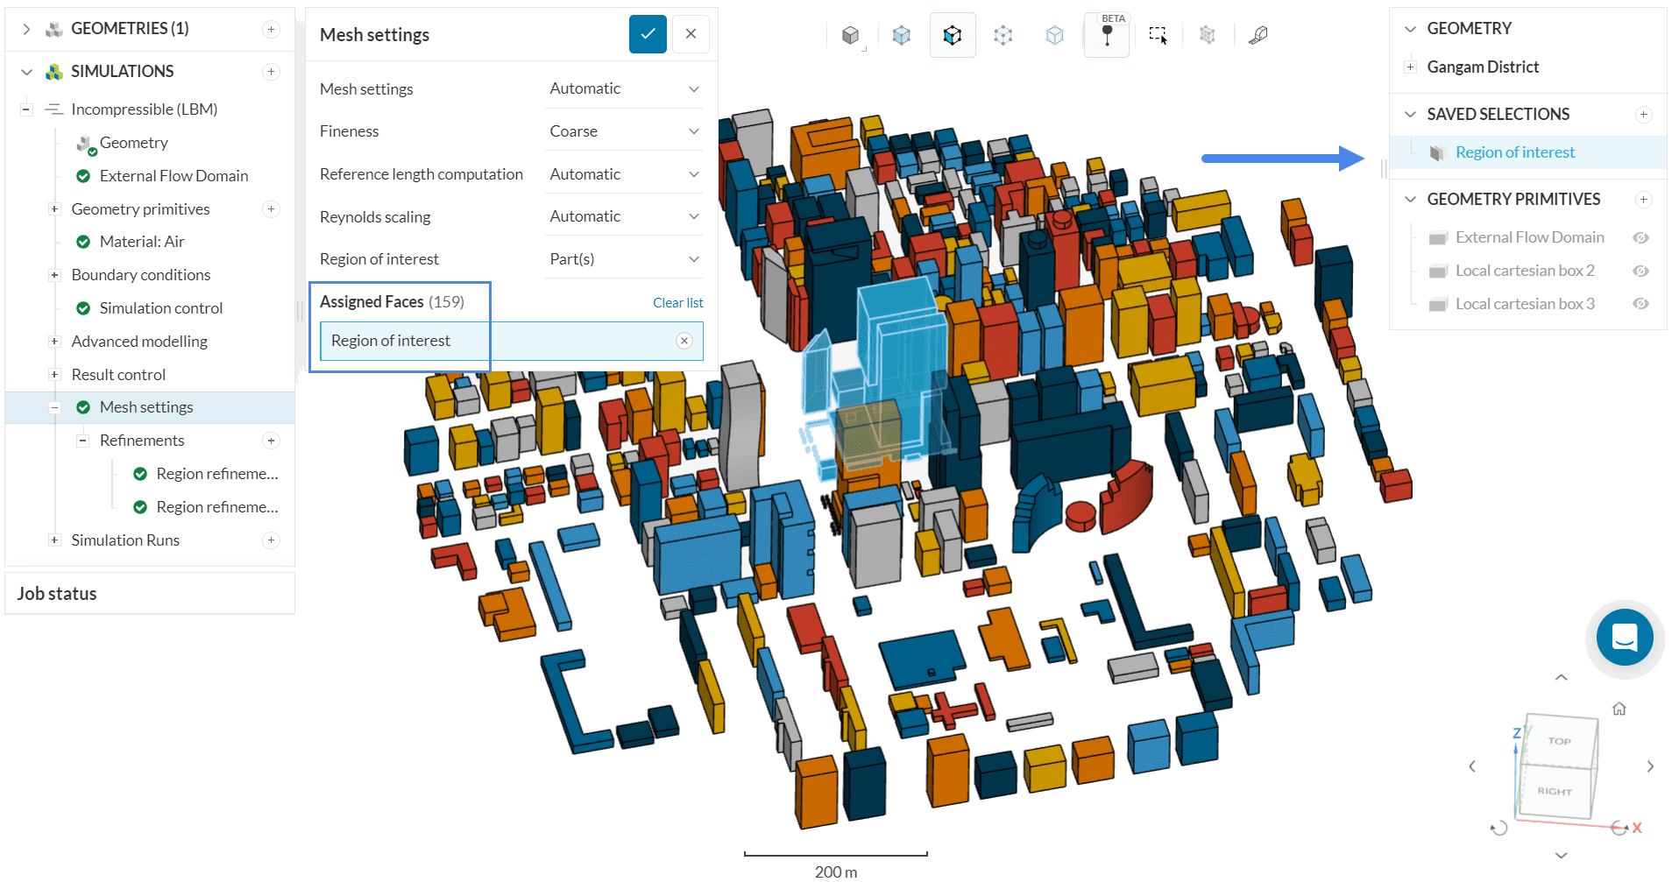The image size is (1672, 882).
Task: Select Simulation control in the tree
Action: coord(160,308)
